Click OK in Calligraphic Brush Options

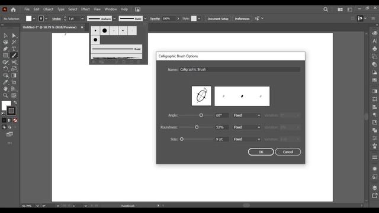tap(261, 152)
